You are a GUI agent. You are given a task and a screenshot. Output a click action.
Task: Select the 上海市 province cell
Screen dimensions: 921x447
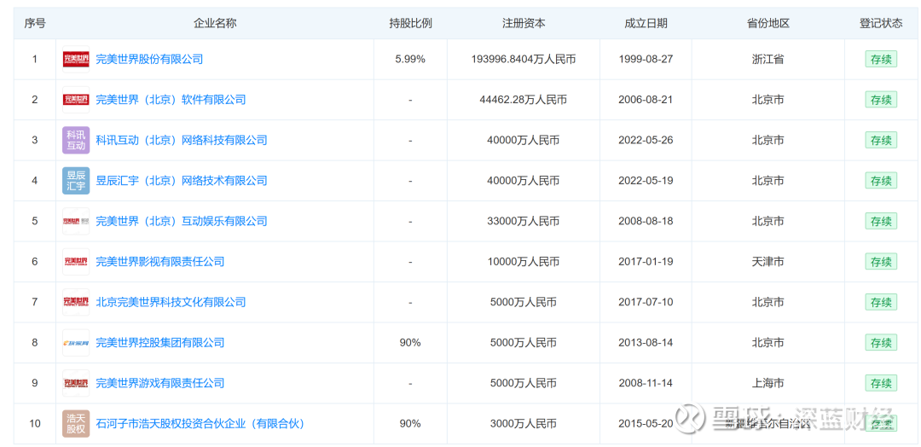point(767,383)
